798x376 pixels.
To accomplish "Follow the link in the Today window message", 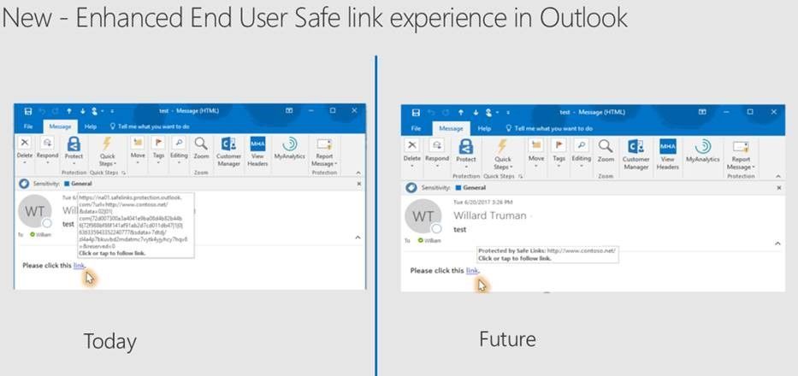I will [x=79, y=265].
